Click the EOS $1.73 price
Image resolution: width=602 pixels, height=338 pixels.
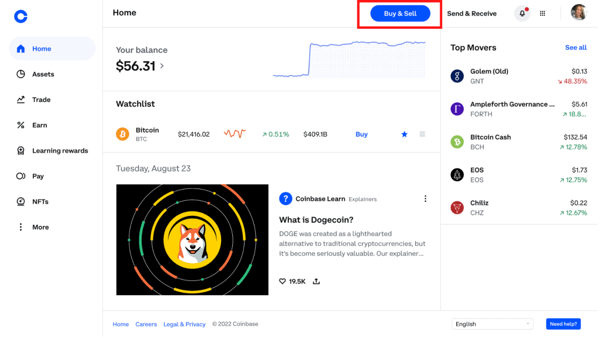[x=579, y=170]
